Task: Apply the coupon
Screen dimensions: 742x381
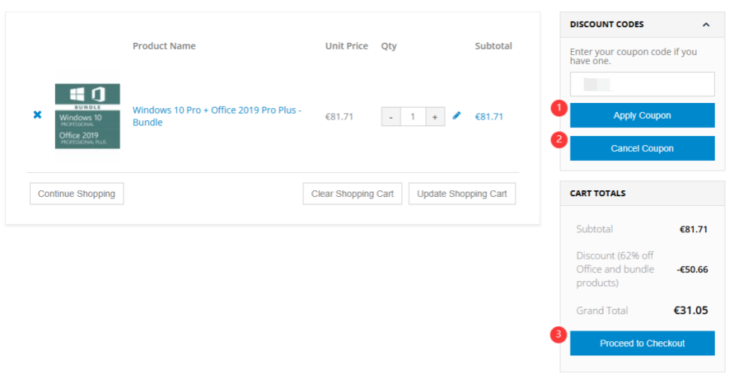Action: click(x=642, y=115)
